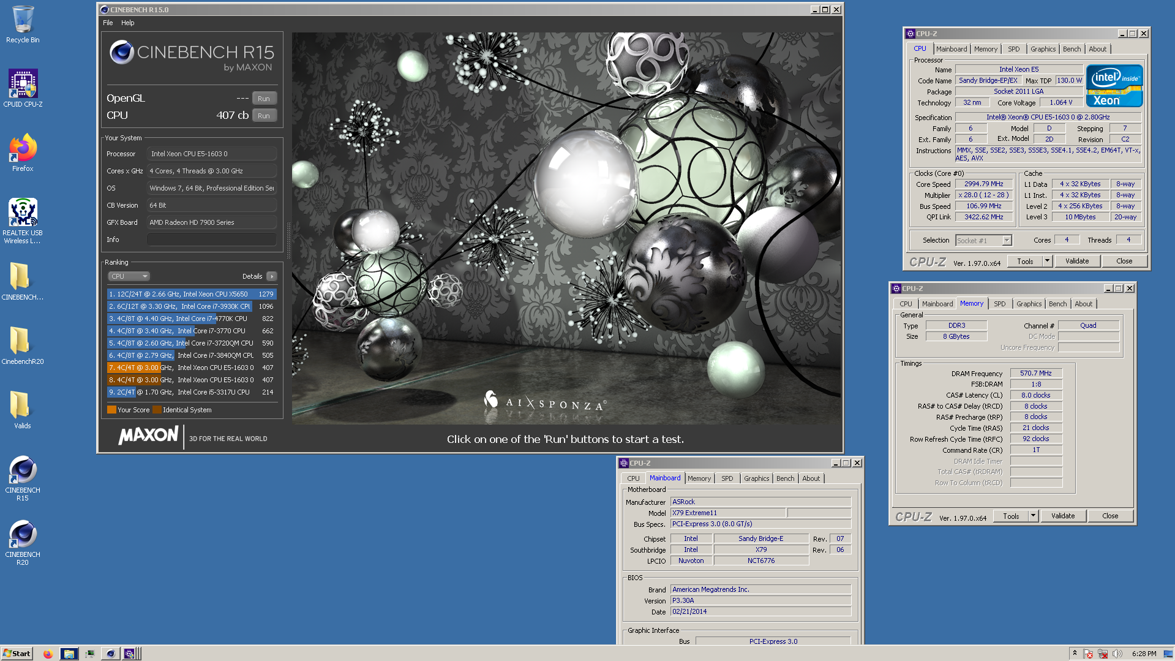Click the CPU-Z taskbar icon

coord(130,654)
